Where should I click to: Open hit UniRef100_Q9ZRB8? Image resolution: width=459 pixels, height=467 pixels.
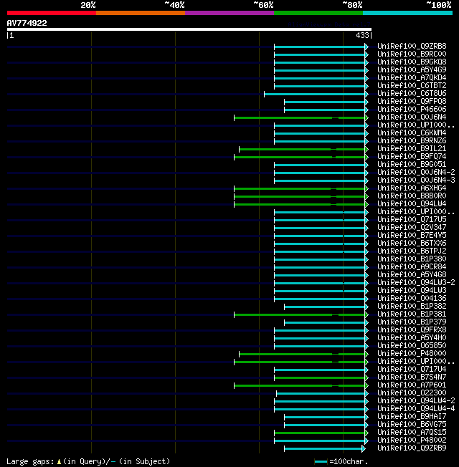click(412, 46)
